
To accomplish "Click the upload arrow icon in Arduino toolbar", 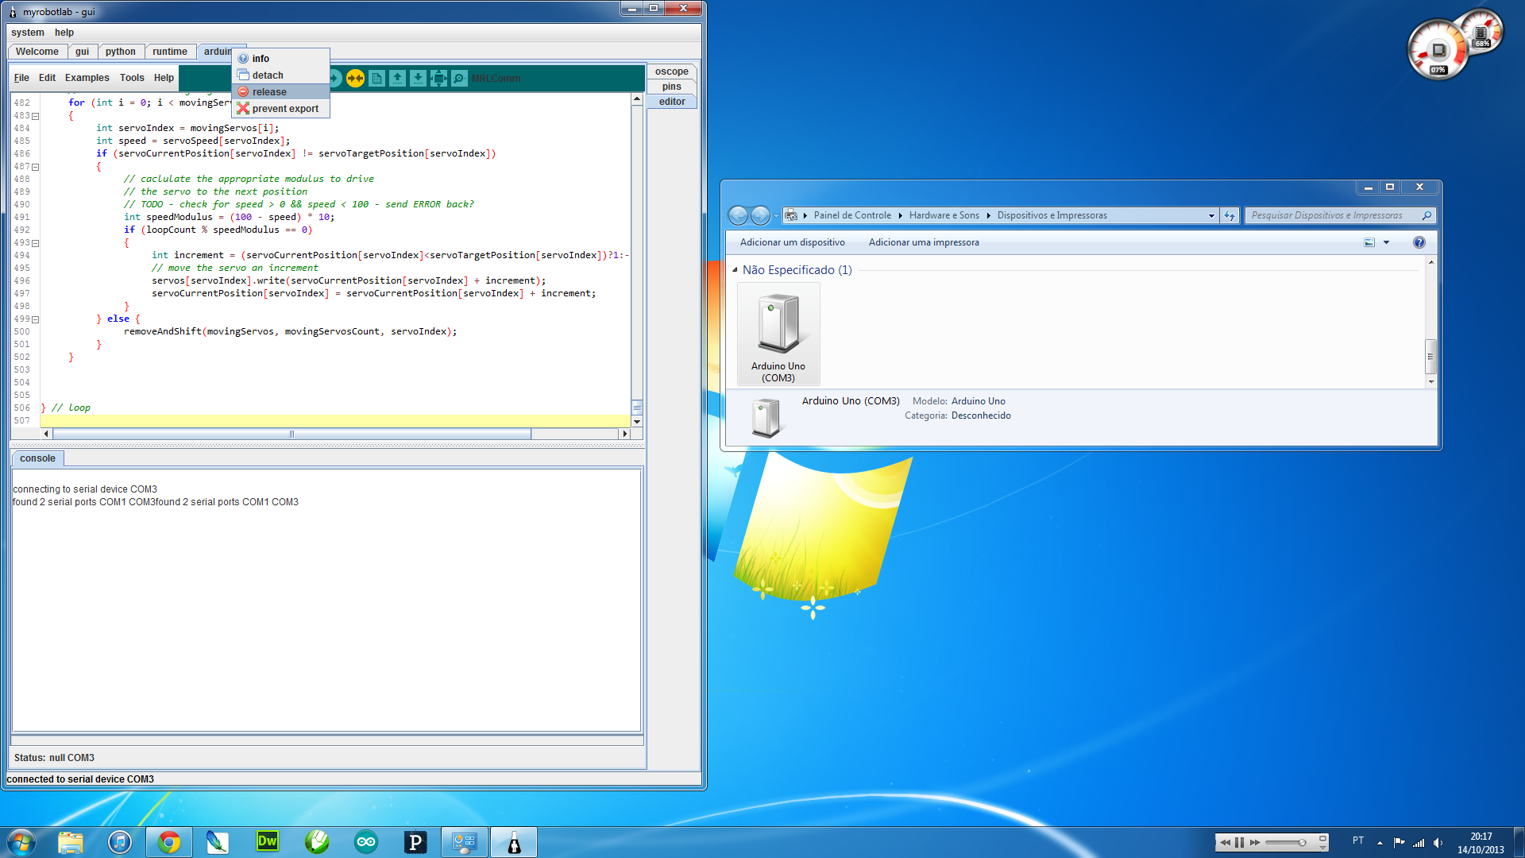I will click(334, 78).
